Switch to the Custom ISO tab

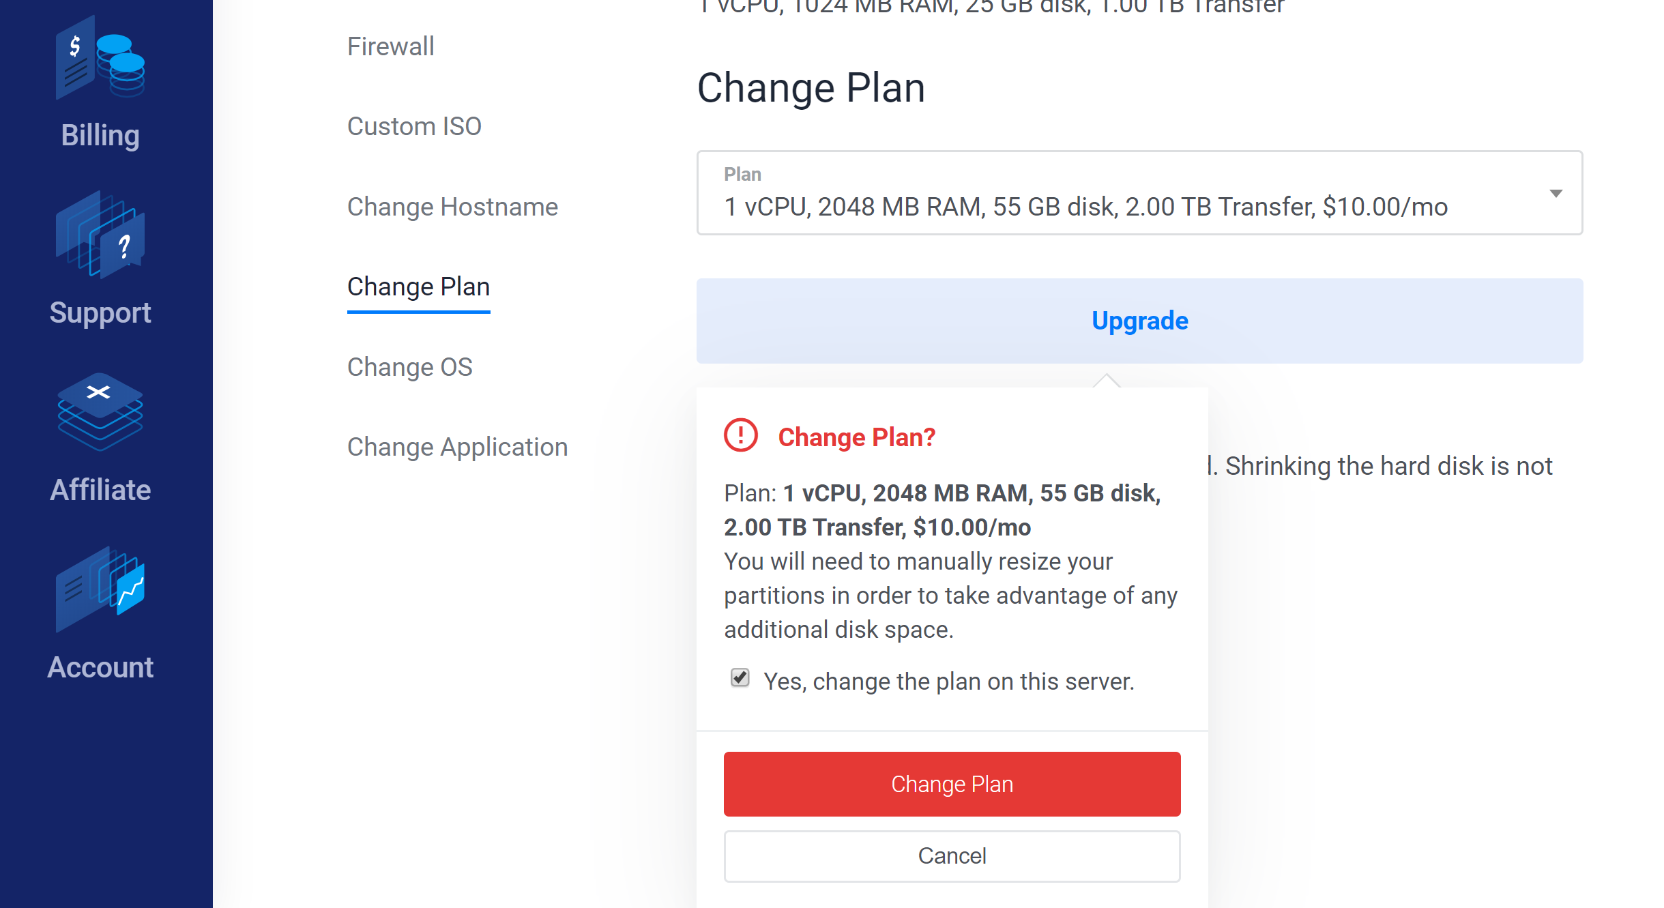414,127
